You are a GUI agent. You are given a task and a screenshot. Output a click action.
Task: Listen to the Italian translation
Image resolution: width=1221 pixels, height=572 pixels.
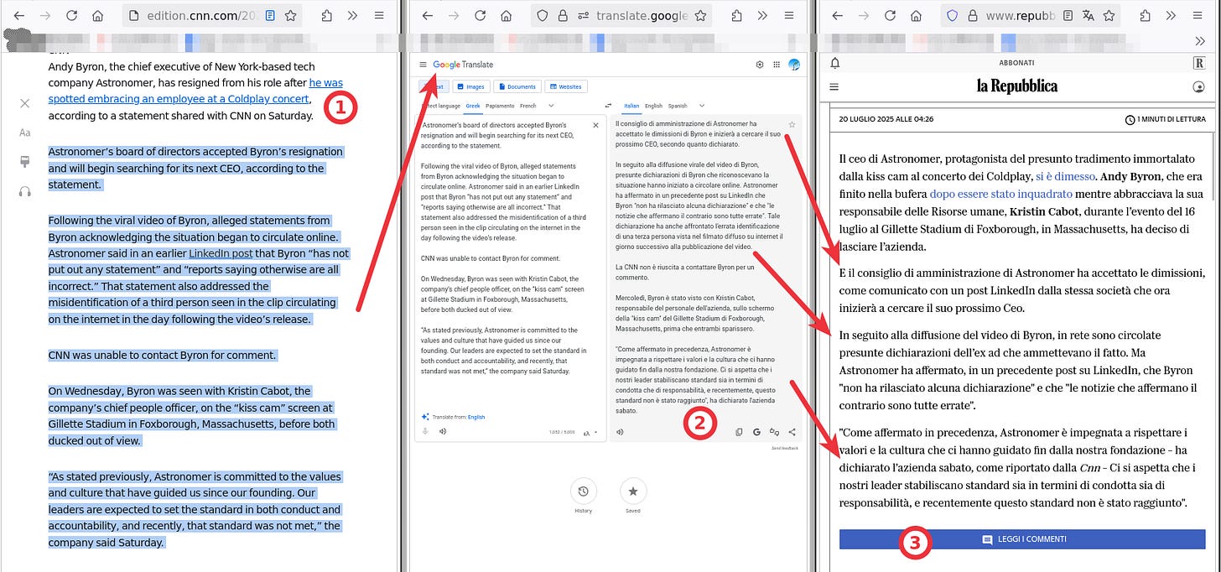pos(620,432)
